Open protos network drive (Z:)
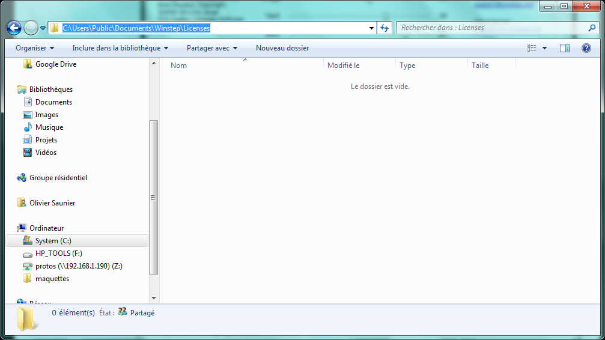Viewport: 605px width, 340px height. [79, 266]
